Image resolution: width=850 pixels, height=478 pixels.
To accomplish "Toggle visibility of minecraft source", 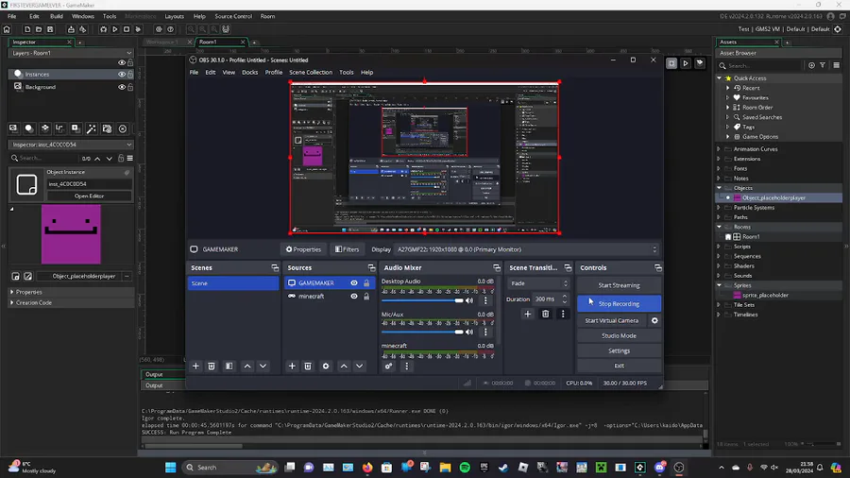I will click(354, 297).
